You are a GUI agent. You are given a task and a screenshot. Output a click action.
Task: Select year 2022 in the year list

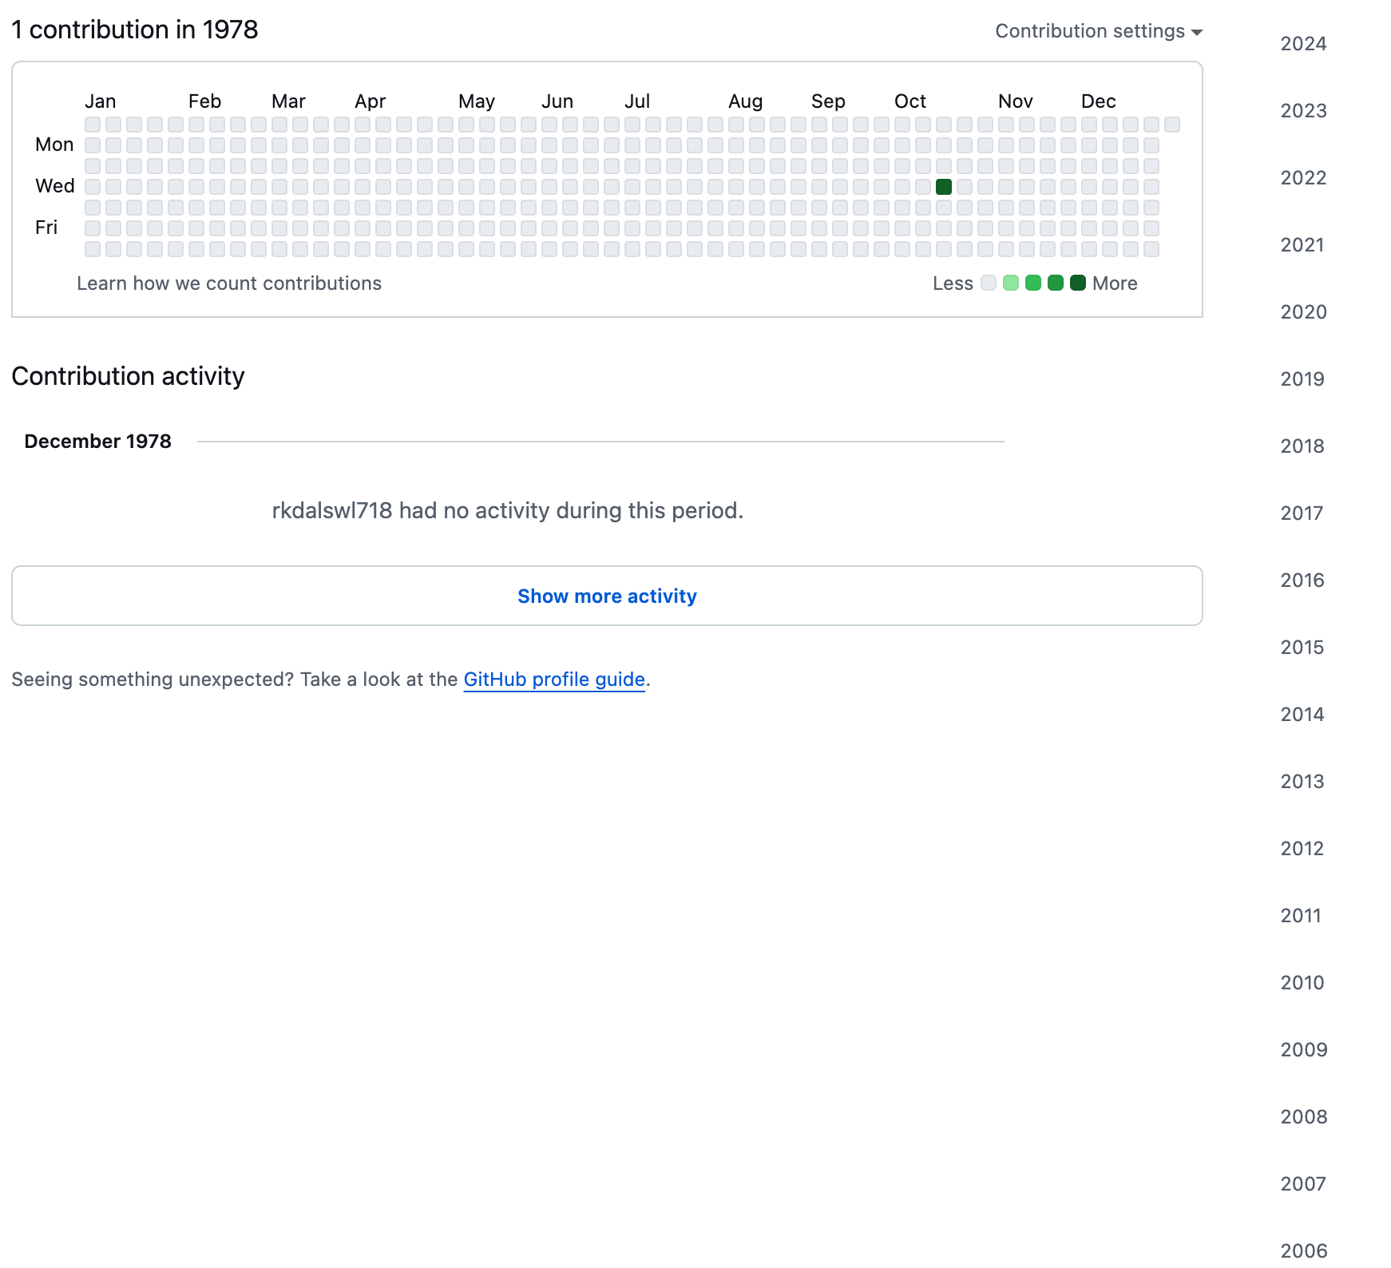(x=1303, y=178)
